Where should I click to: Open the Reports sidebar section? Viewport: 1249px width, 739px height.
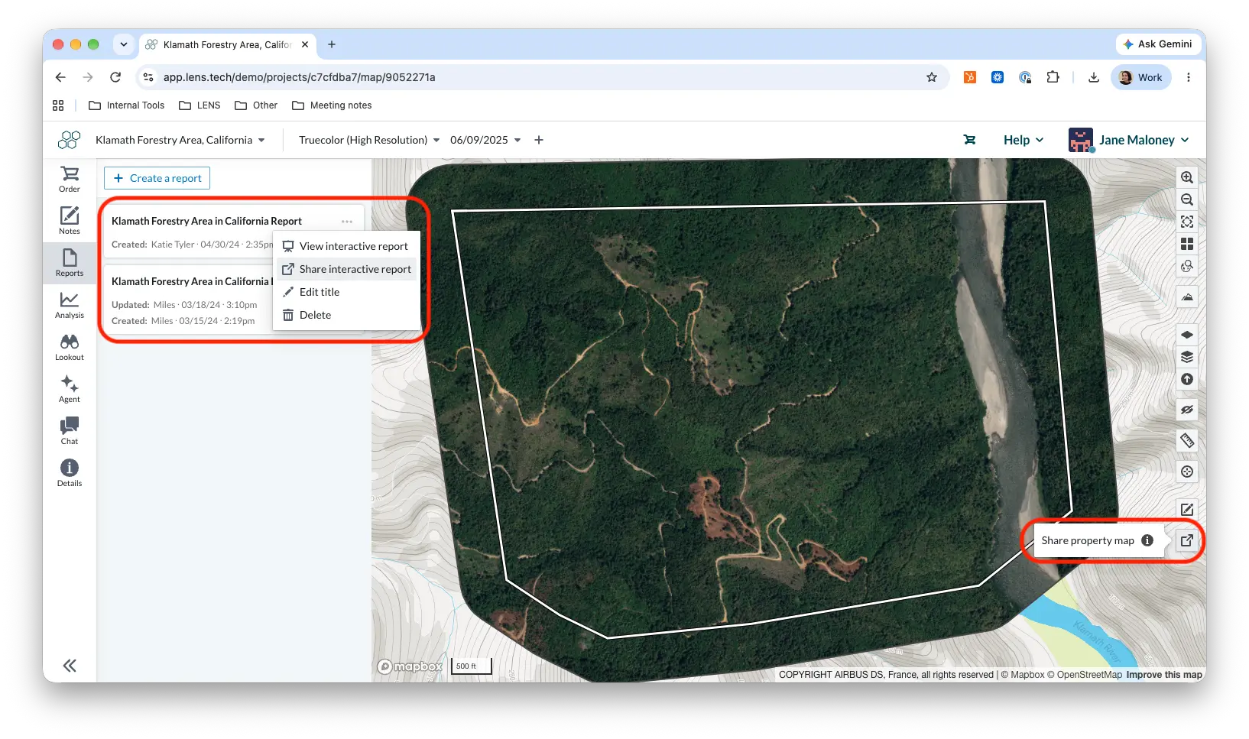click(70, 263)
